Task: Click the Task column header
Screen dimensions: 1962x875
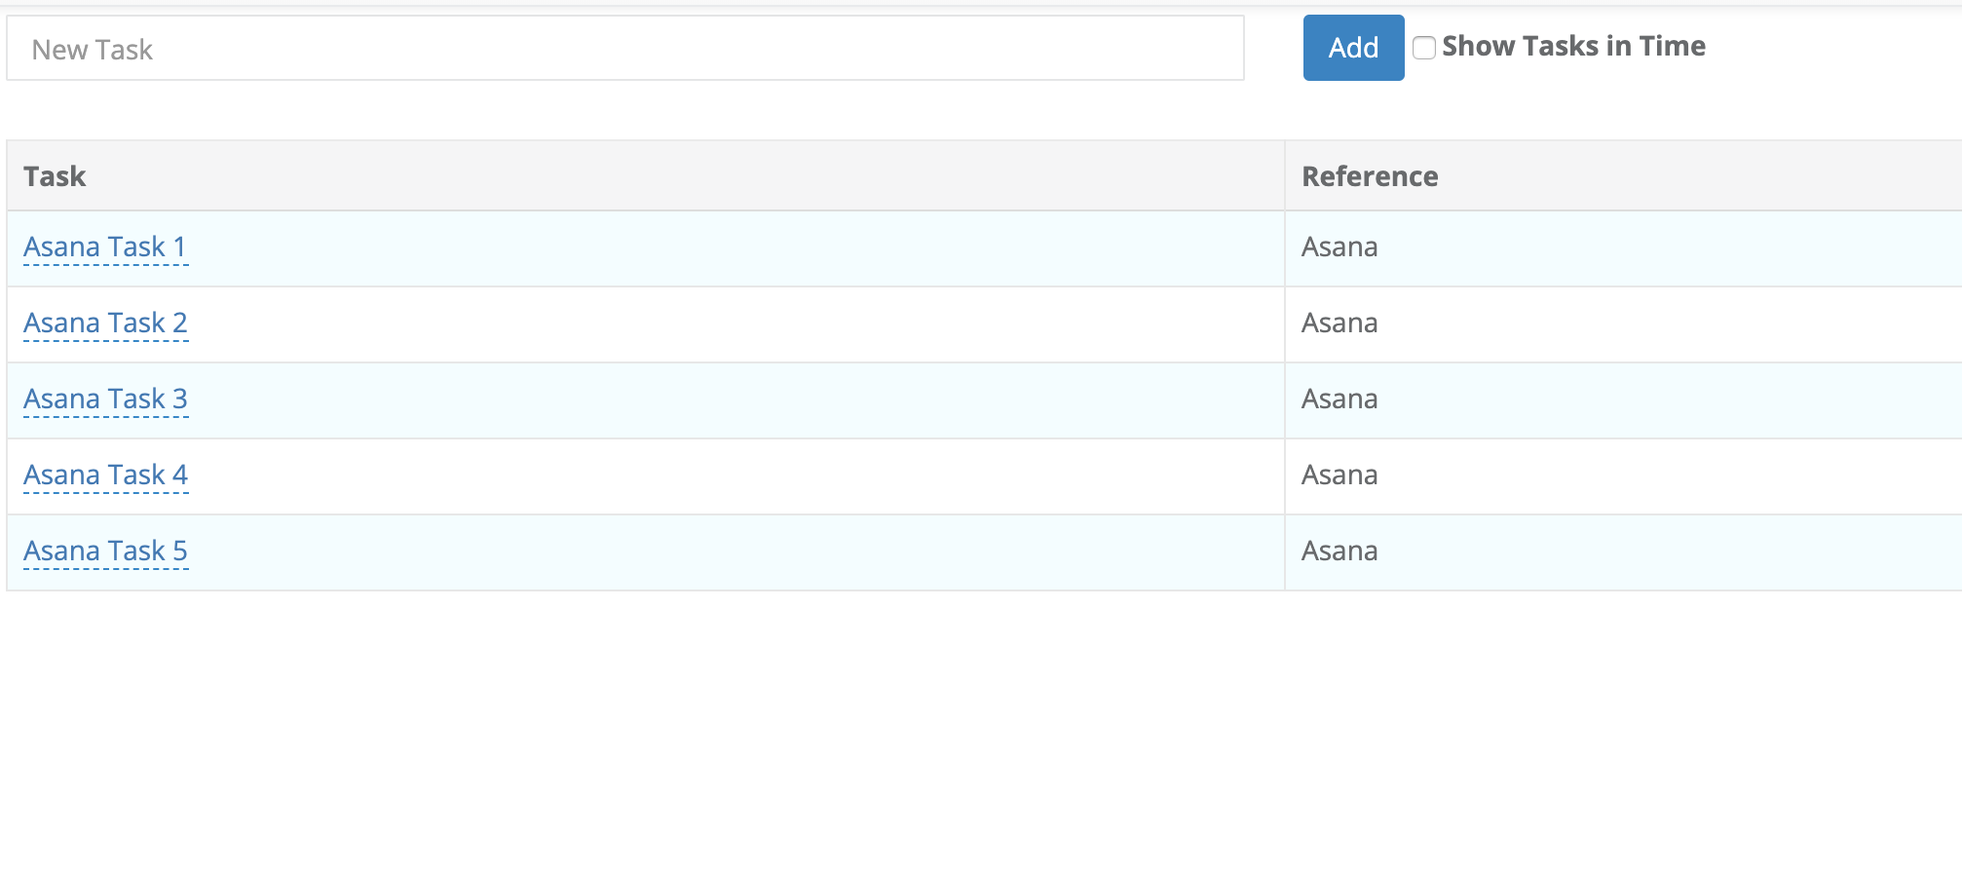Action: [646, 176]
